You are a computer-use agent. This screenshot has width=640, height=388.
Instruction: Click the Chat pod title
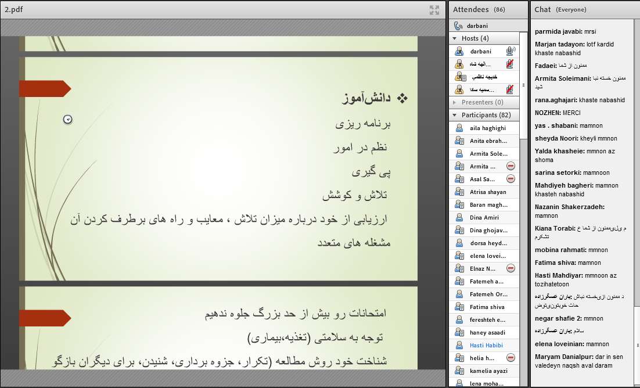click(x=542, y=9)
